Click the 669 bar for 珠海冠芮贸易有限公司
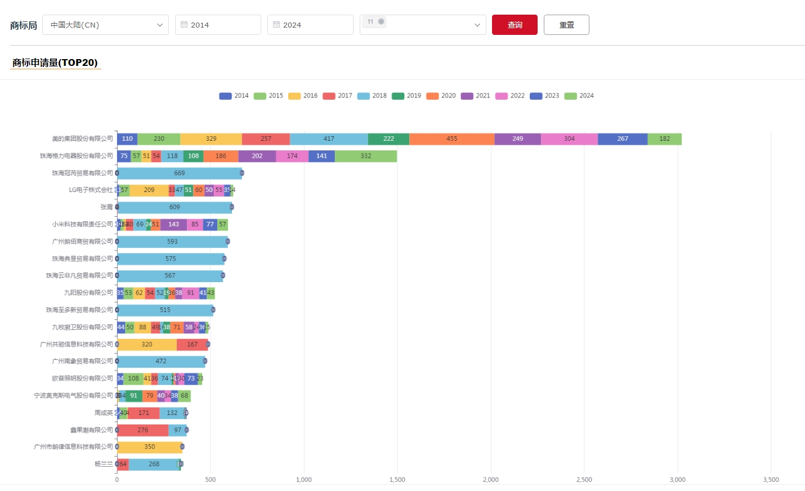 click(180, 173)
